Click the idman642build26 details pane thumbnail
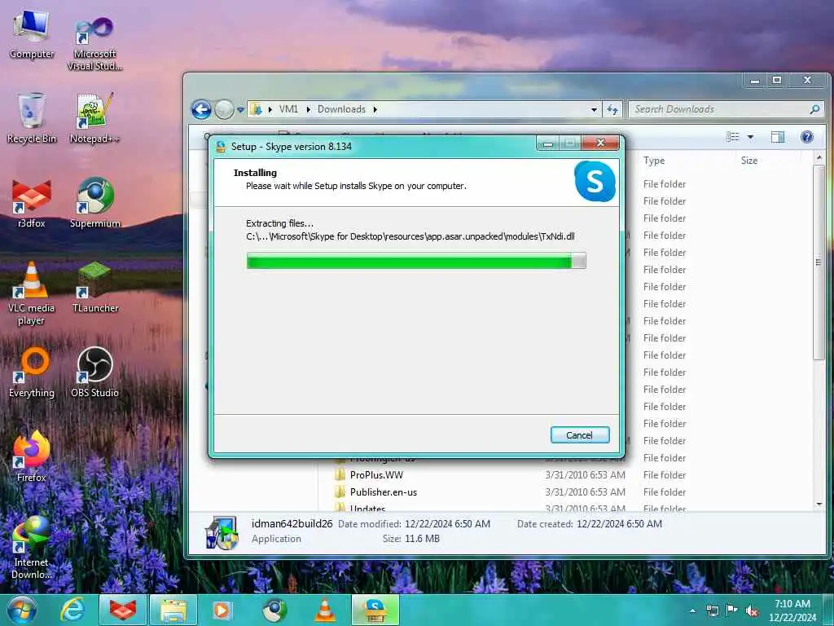834x626 pixels. [222, 532]
